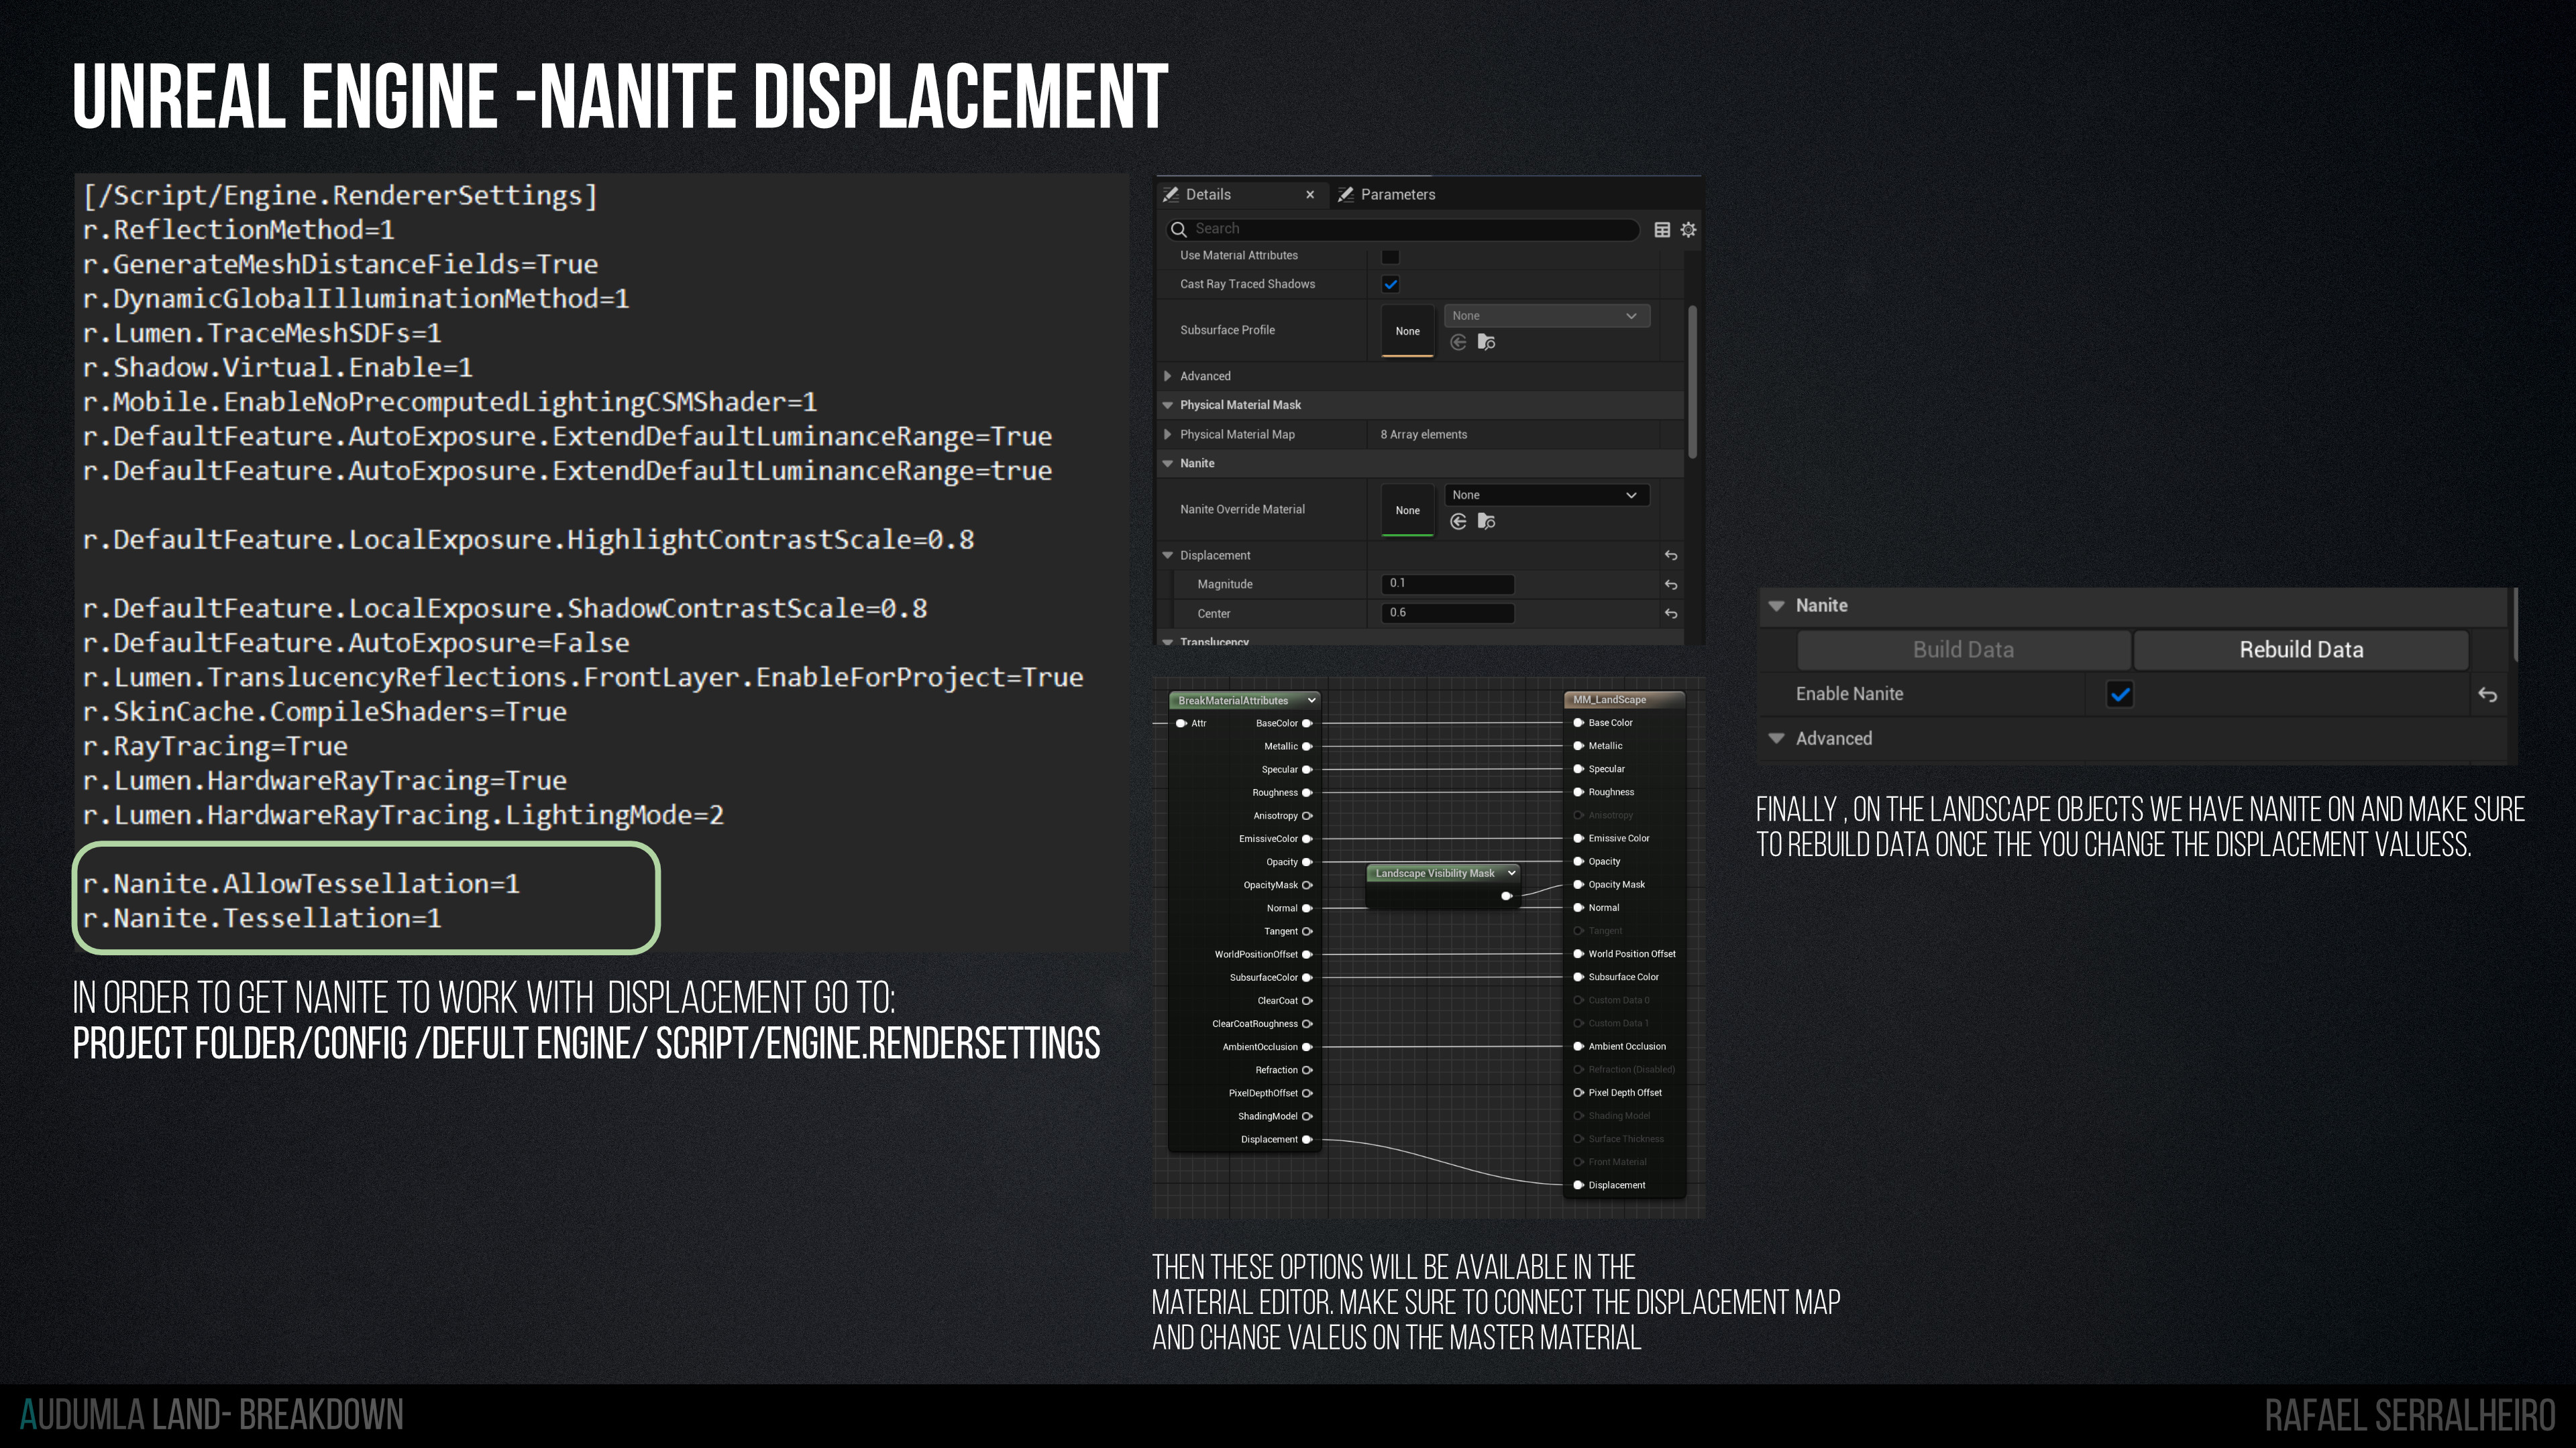This screenshot has height=1448, width=2576.
Task: Use selected asset for Subsurface Profile
Action: (x=1458, y=343)
